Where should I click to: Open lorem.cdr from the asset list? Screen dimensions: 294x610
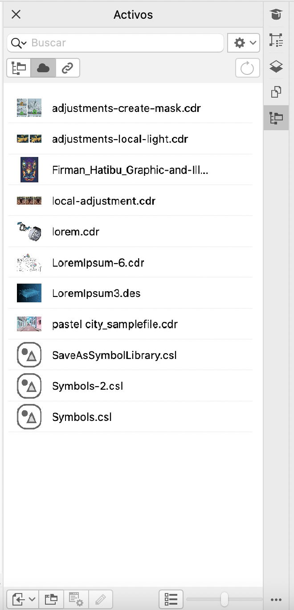(76, 232)
